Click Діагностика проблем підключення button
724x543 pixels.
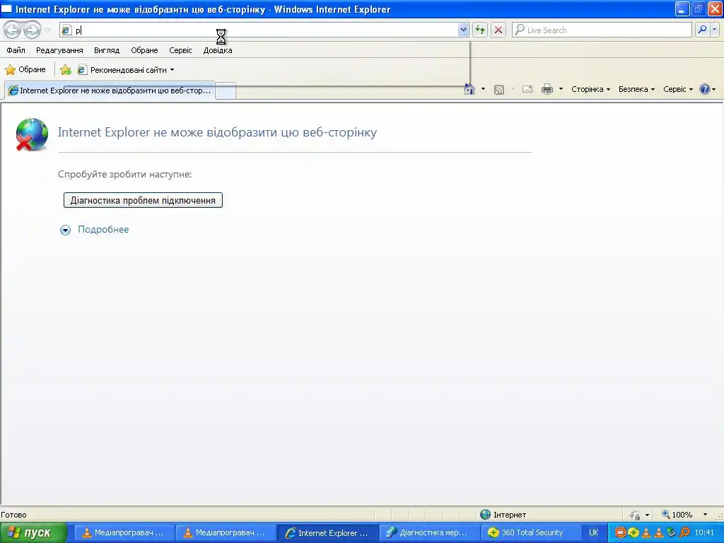143,200
